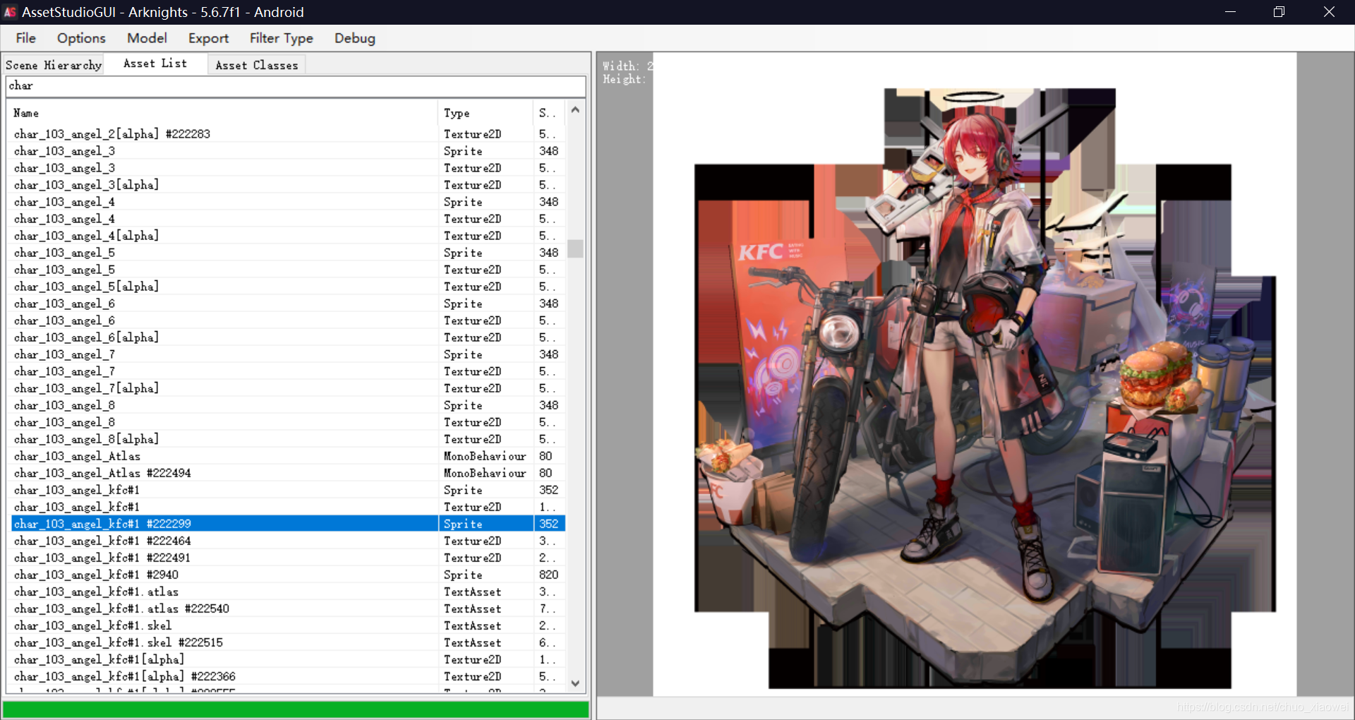Screen dimensions: 1355x720
Task: Select row char_103_angel_4[alpha]
Action: [x=289, y=236]
